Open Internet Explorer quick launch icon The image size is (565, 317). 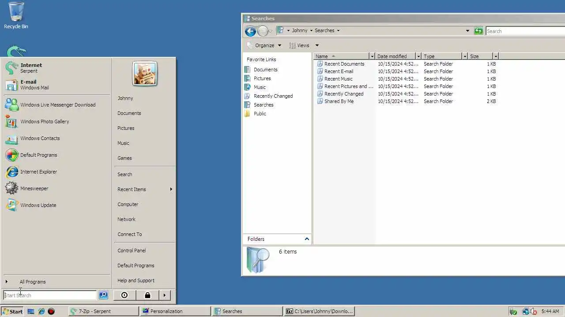pos(41,311)
